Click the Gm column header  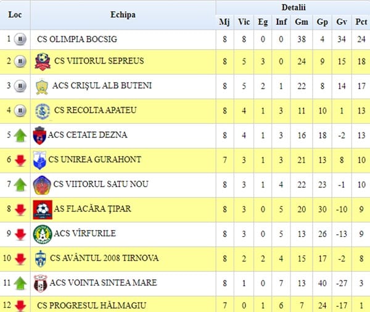coord(302,22)
